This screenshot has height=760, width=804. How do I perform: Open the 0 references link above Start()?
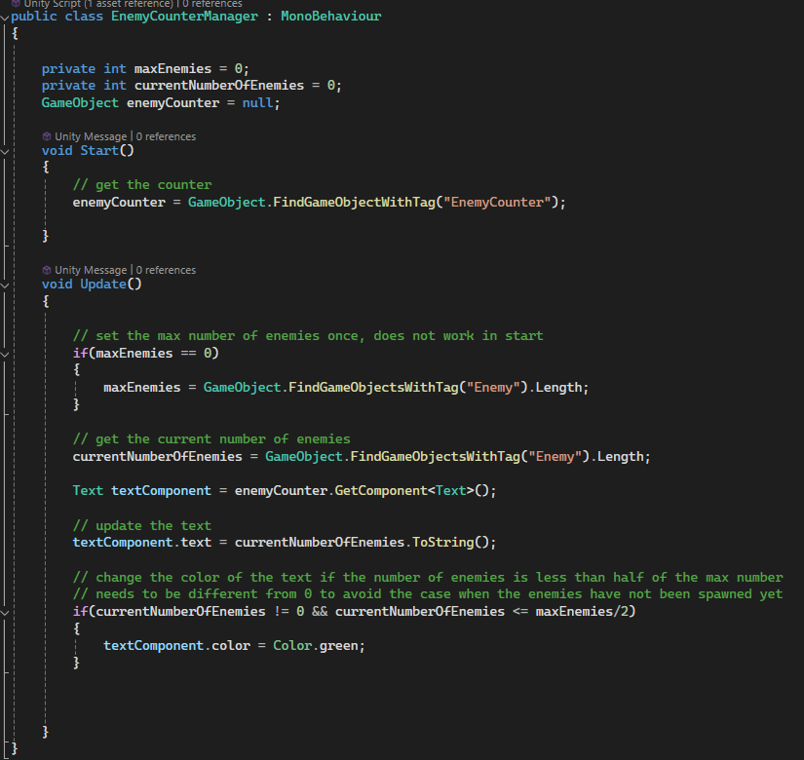pyautogui.click(x=166, y=136)
